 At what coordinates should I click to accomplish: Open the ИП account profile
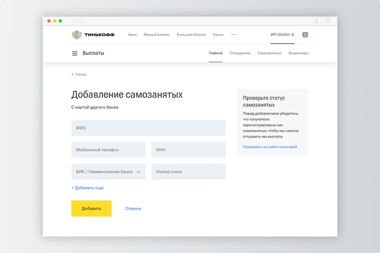283,34
